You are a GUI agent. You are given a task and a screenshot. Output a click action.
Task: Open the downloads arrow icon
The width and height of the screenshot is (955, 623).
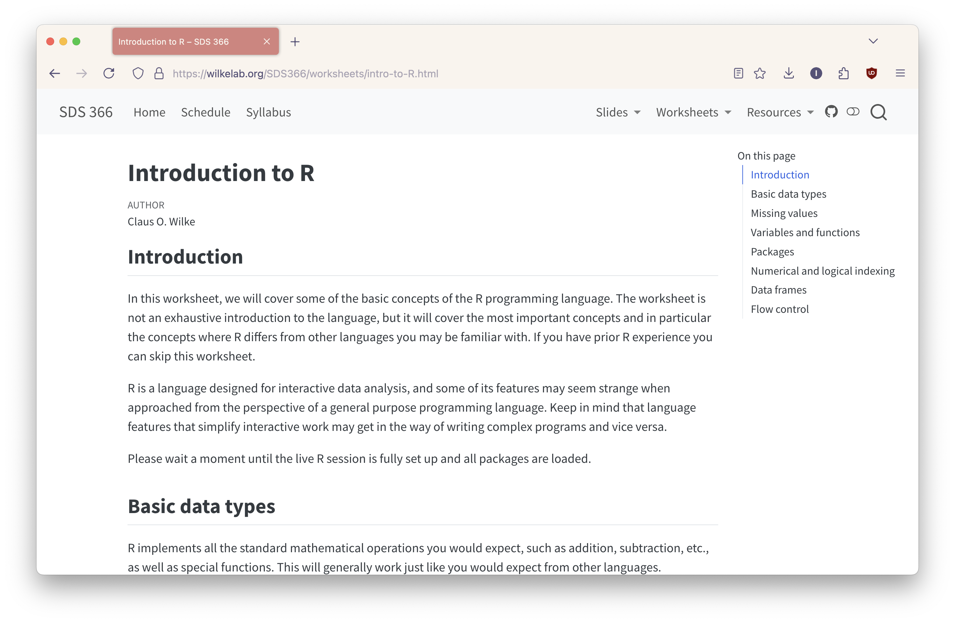pyautogui.click(x=788, y=73)
